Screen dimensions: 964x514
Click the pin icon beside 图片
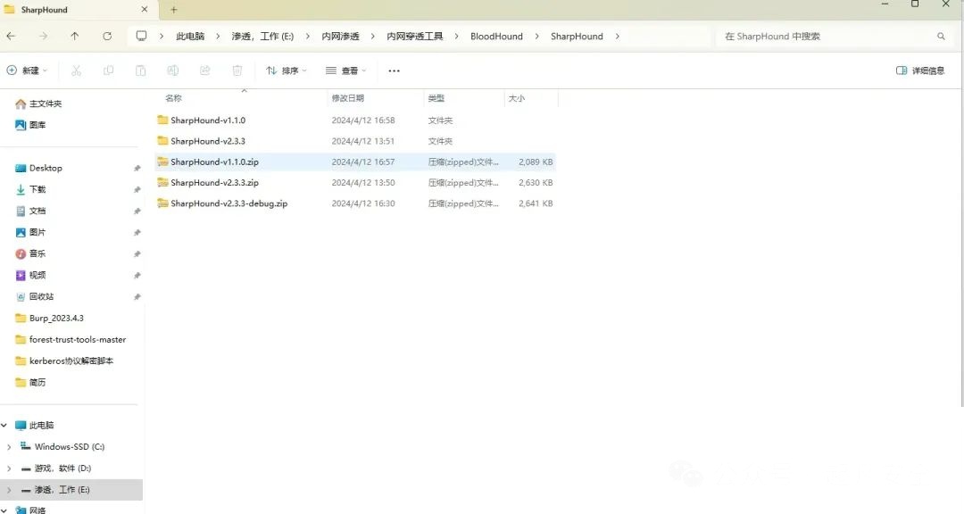pos(137,232)
